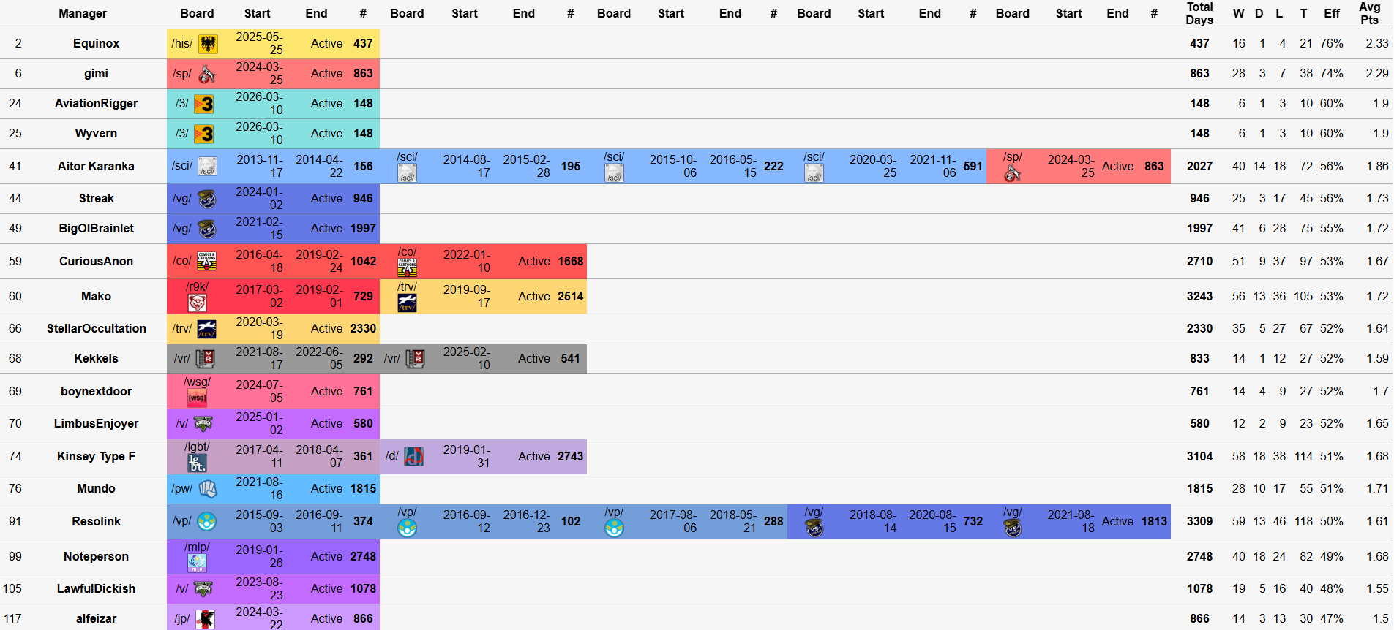Image resolution: width=1394 pixels, height=630 pixels.
Task: Click end date 2022-06-05 in Kekkels row
Action: click(x=319, y=359)
